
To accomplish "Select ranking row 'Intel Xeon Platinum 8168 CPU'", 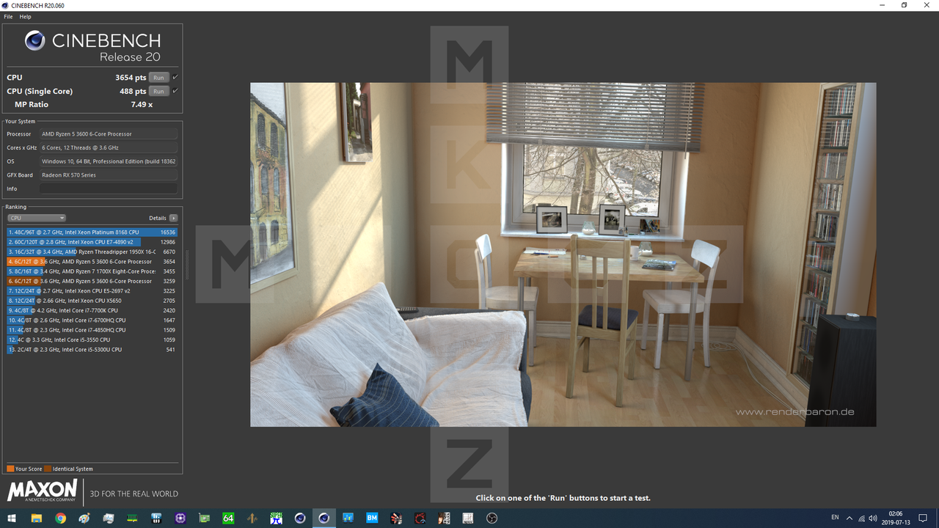I will [x=92, y=232].
